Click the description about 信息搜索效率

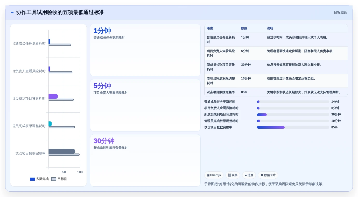(295, 65)
